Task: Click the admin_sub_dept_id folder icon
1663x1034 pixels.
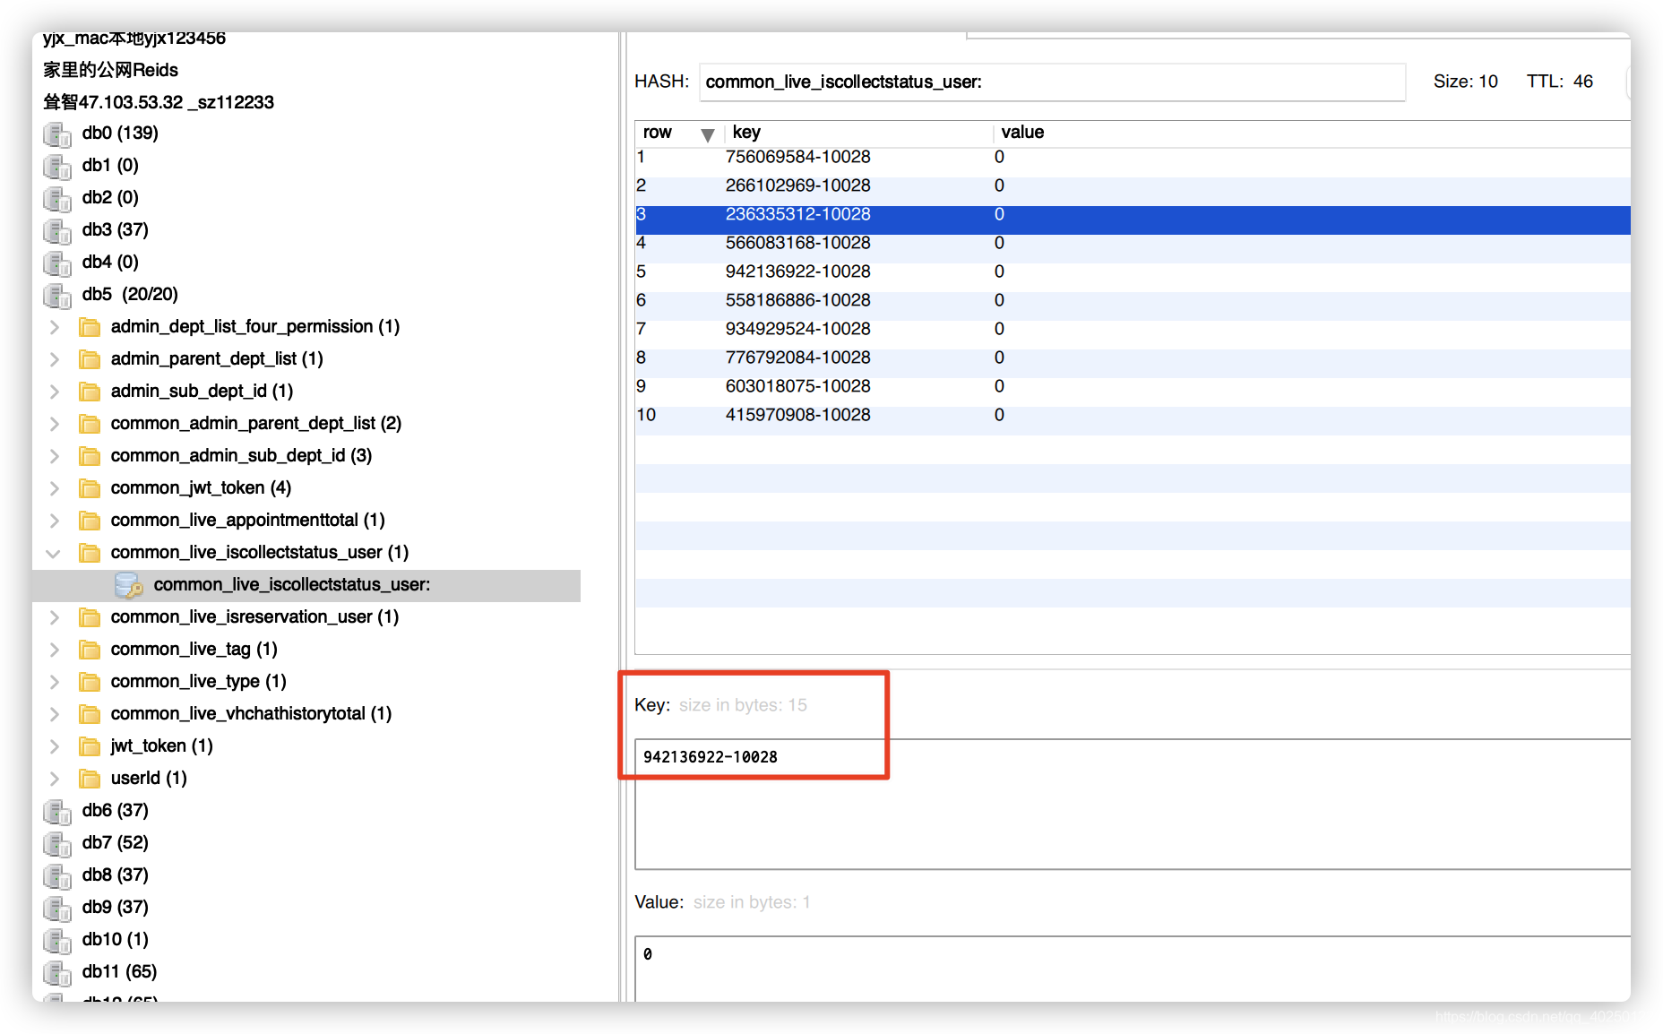Action: pyautogui.click(x=90, y=392)
